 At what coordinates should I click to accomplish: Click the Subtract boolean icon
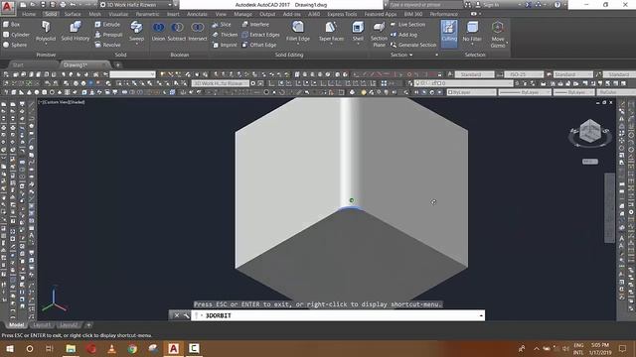177,32
